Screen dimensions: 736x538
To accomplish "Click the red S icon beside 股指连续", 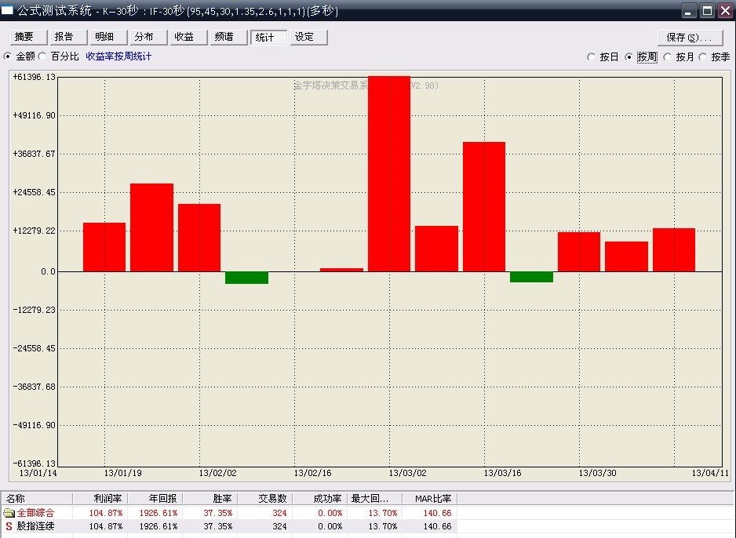I will click(x=9, y=526).
